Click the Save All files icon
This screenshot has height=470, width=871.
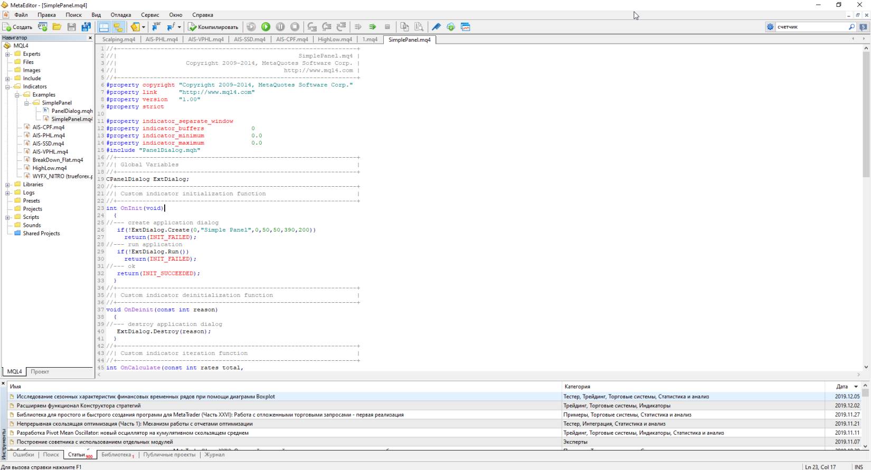tap(86, 27)
